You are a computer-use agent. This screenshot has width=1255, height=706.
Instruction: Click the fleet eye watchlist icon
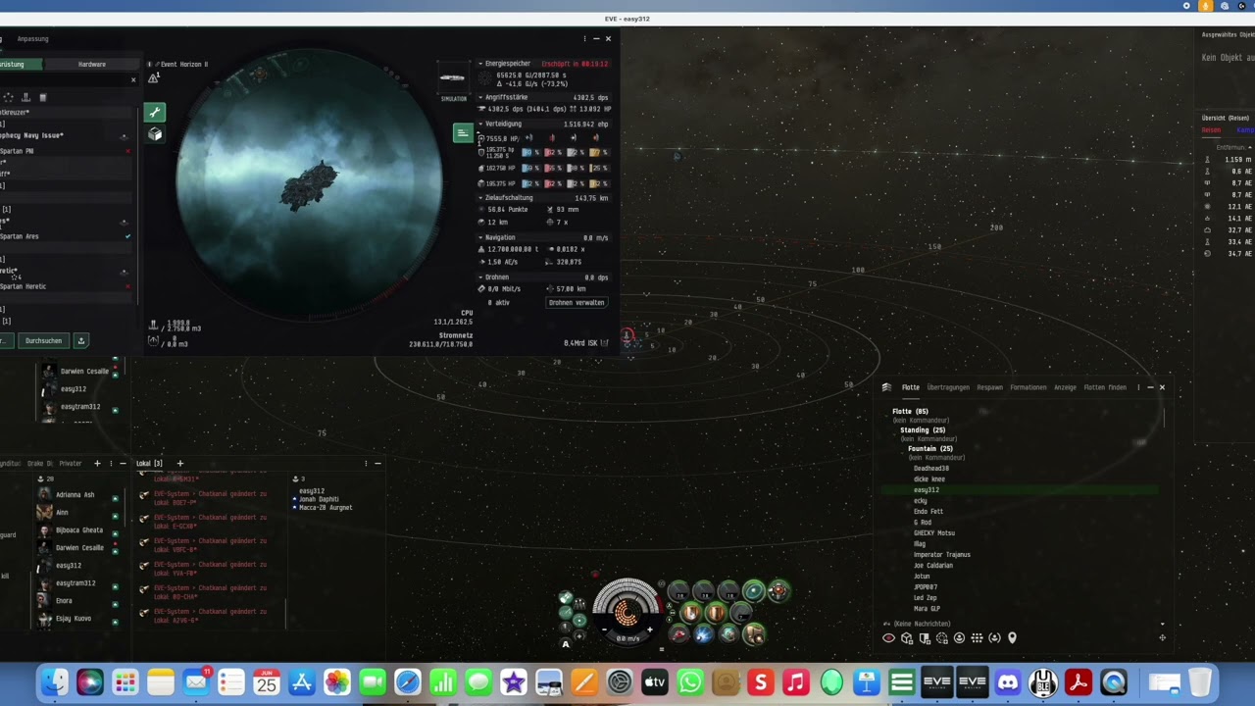click(888, 638)
